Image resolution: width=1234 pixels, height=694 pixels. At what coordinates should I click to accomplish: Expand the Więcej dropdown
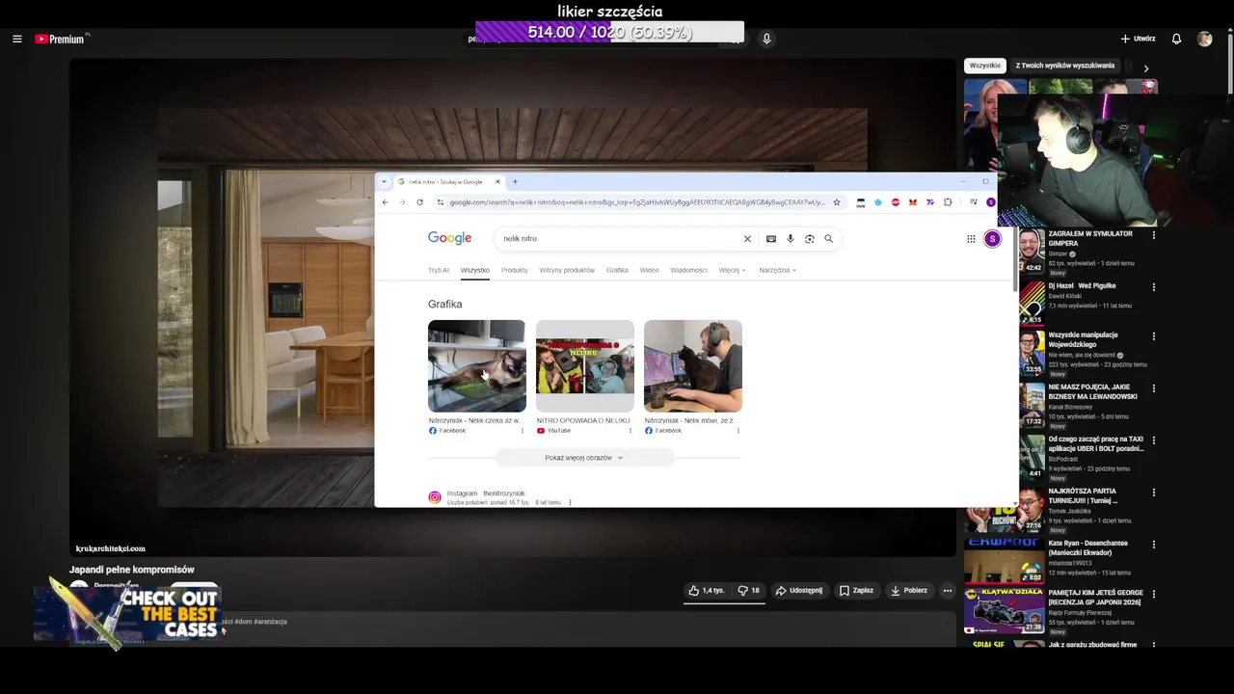coord(732,270)
